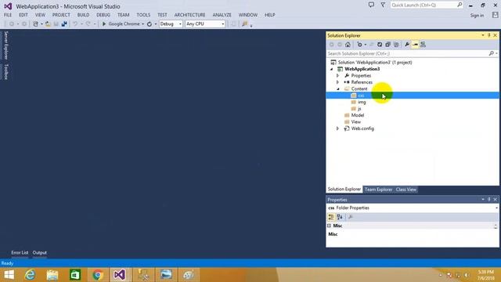Click the Home icon in Solution Explorer
This screenshot has width=501, height=282.
348,45
